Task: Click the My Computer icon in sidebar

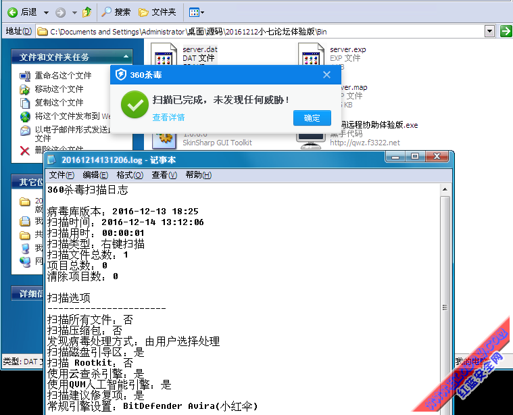Action: click(x=25, y=249)
